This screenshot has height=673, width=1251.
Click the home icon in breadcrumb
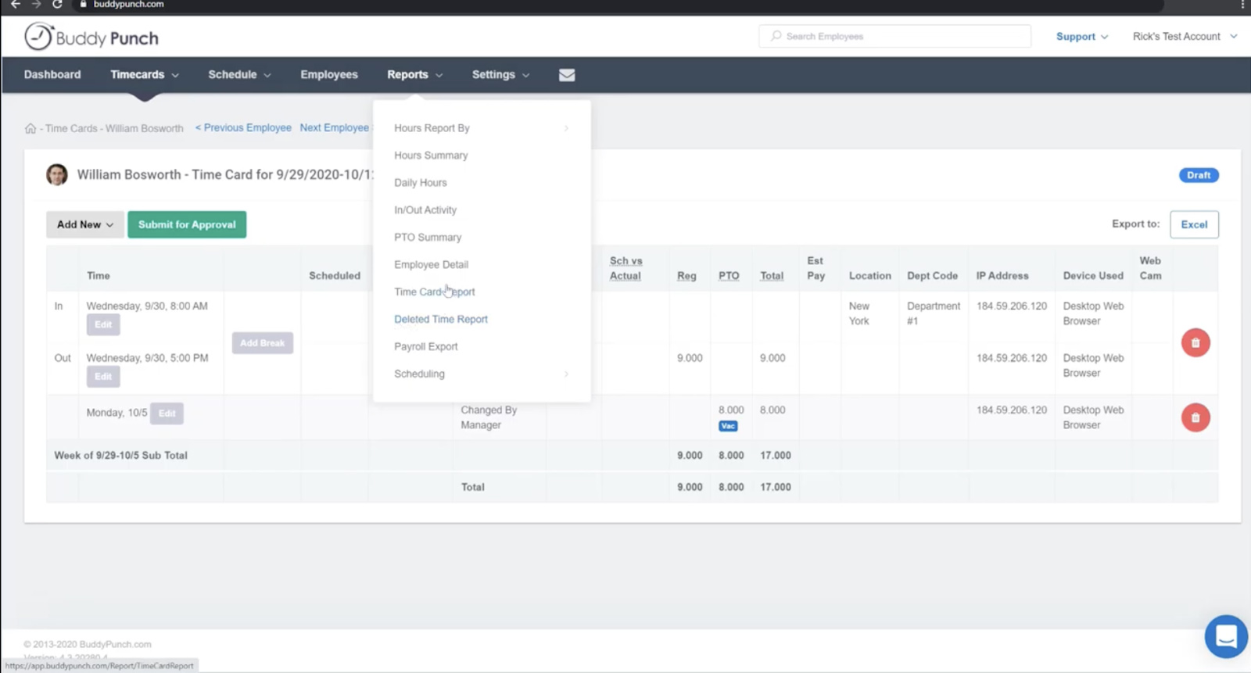(30, 128)
